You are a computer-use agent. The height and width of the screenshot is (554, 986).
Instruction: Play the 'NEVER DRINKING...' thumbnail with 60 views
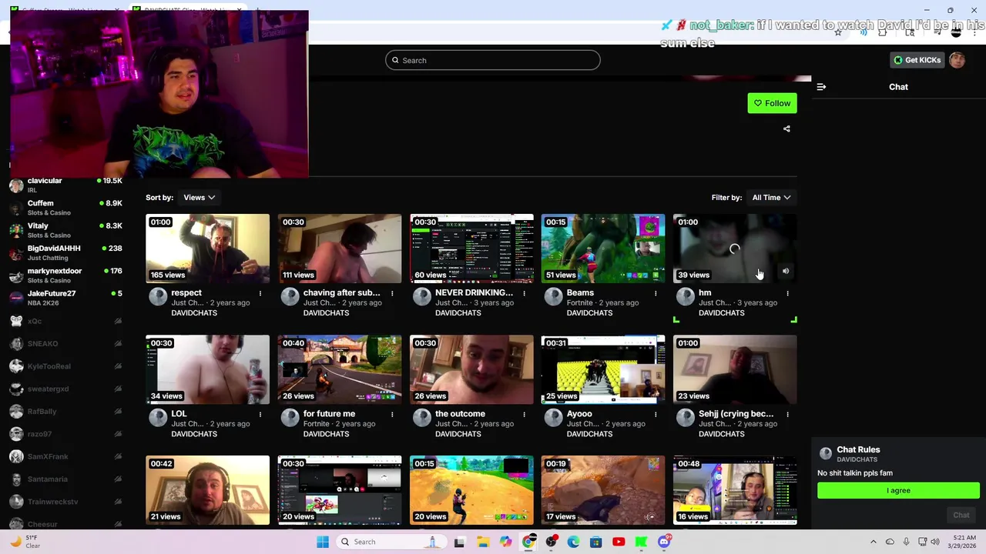click(471, 249)
